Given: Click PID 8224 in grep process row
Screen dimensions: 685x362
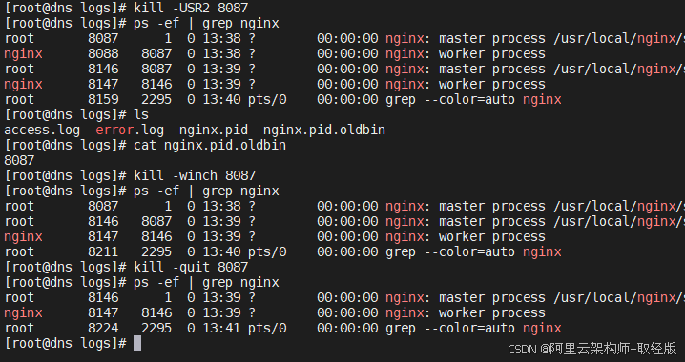Looking at the screenshot, I should tap(103, 328).
